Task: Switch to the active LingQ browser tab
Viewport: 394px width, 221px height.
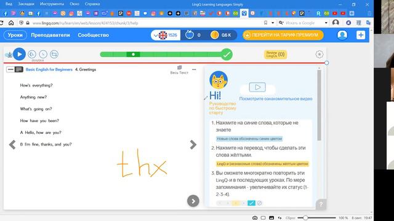Action: [x=244, y=13]
